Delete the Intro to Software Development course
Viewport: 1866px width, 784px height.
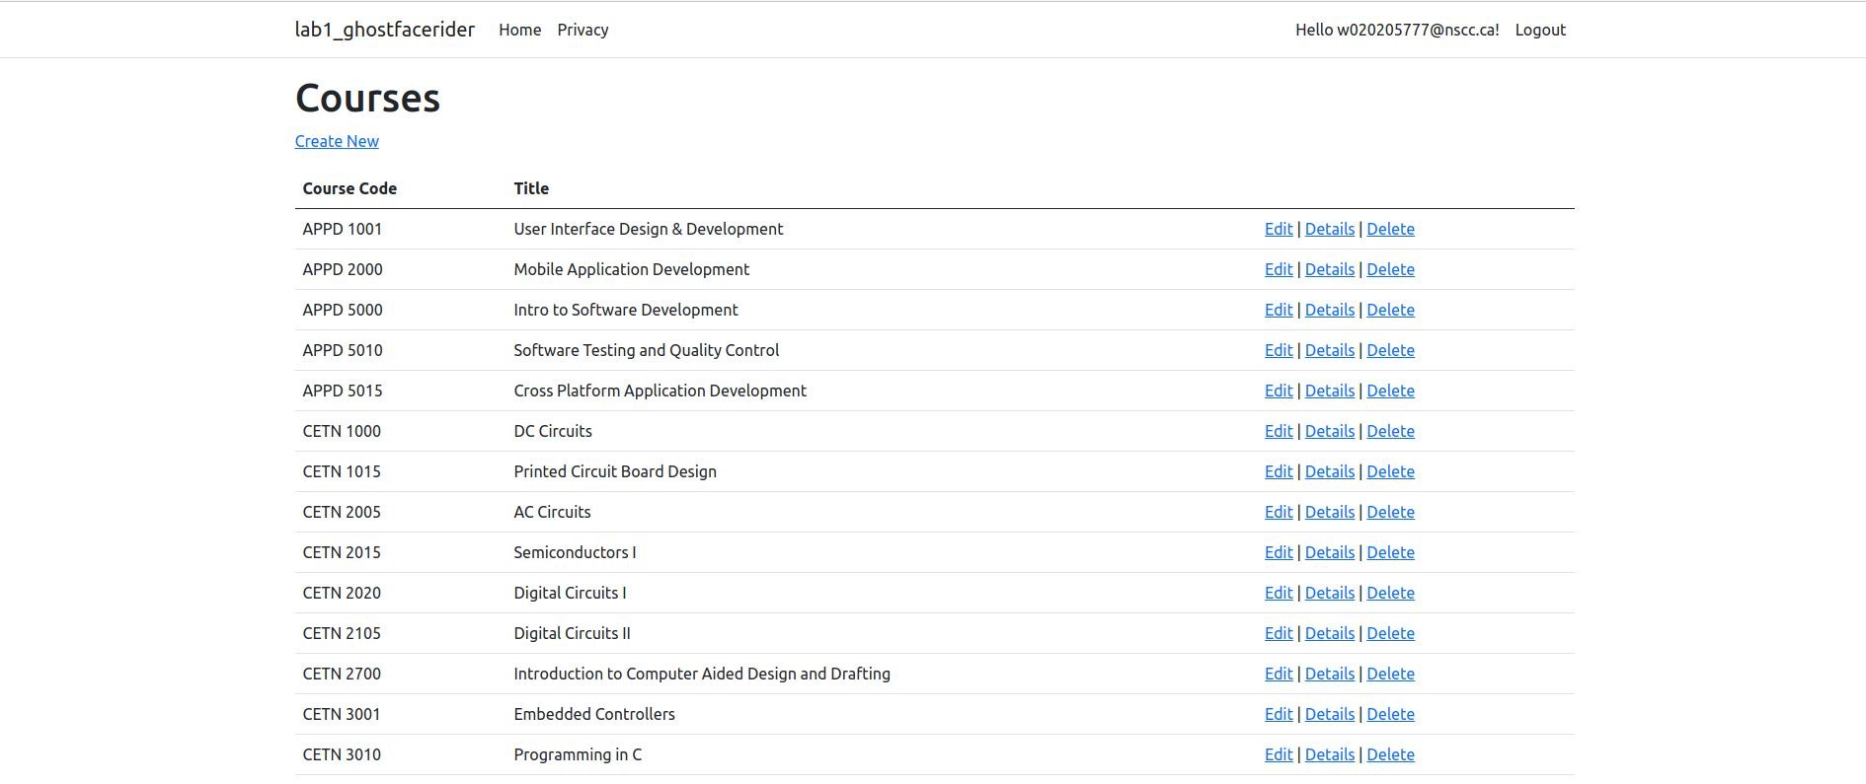pyautogui.click(x=1390, y=310)
